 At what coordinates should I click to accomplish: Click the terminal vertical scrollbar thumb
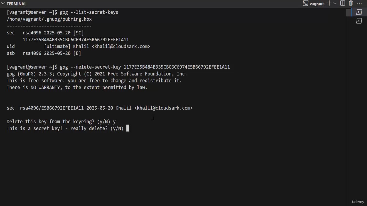pyautogui.click(x=349, y=12)
